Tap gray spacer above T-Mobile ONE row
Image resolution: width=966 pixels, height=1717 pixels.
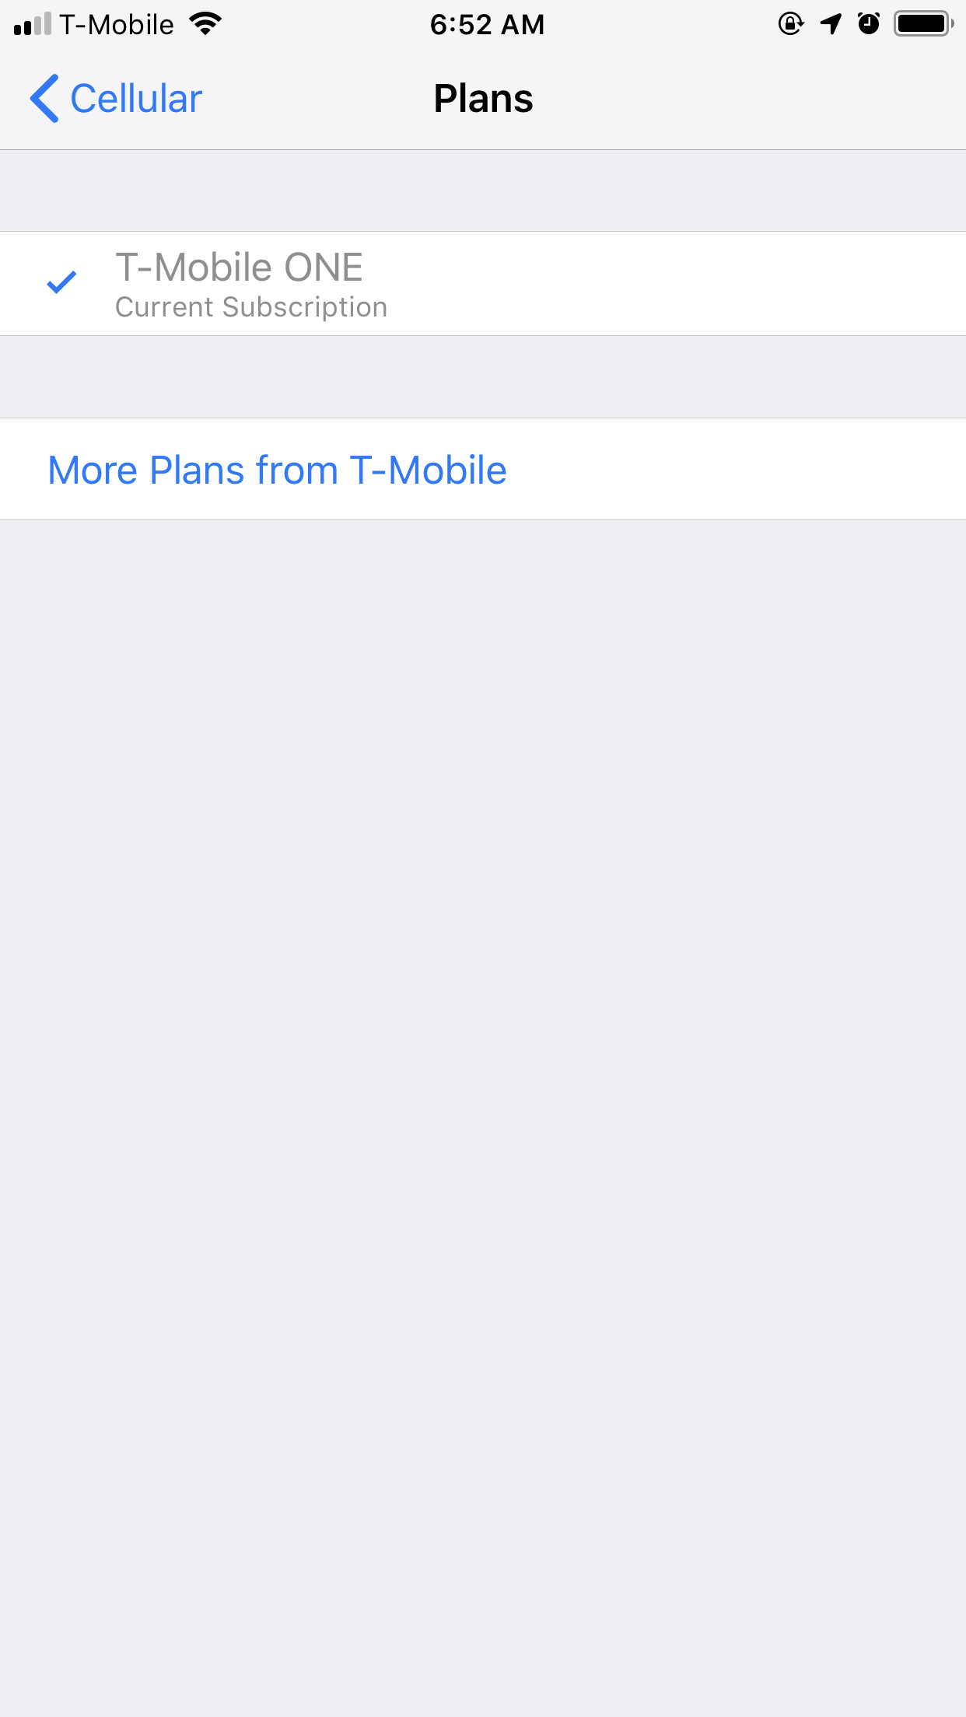tap(483, 191)
